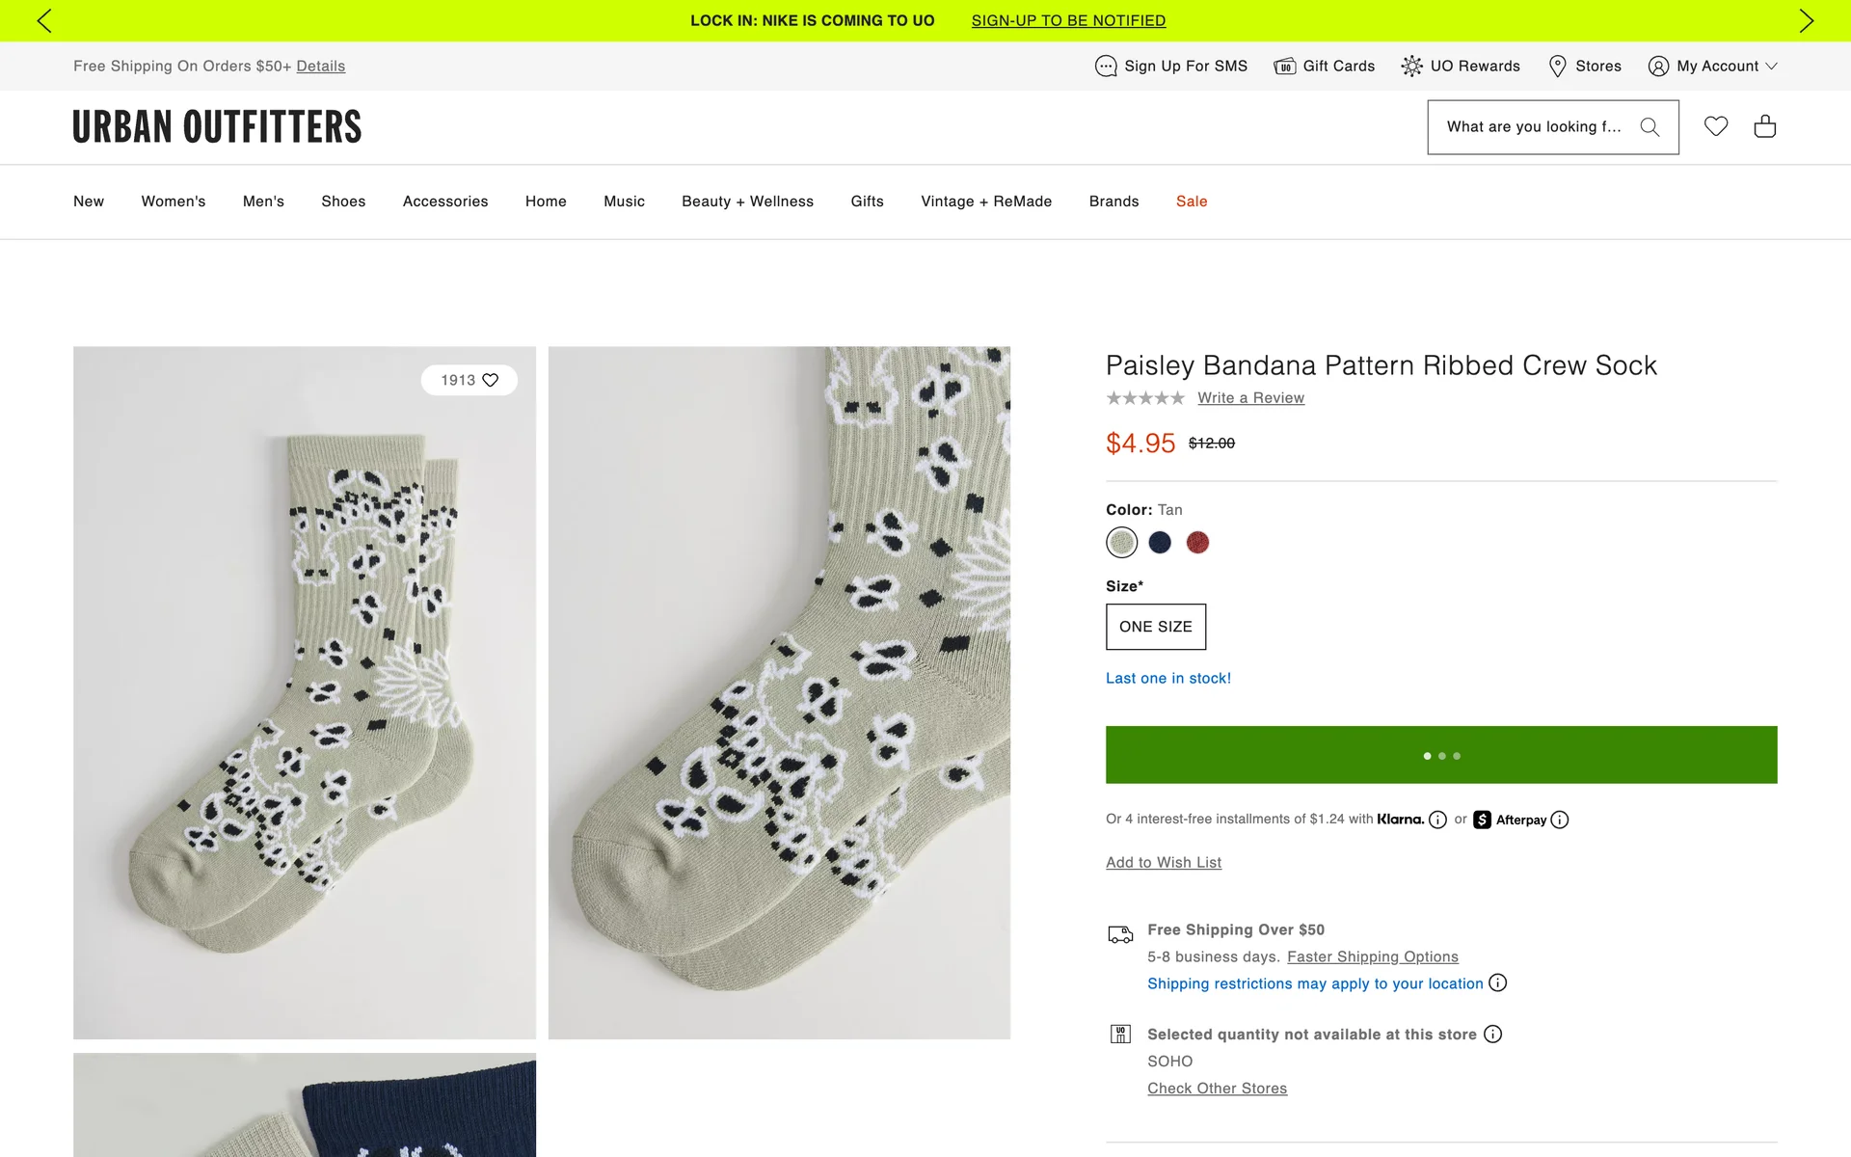Click the Afterpay info icon
This screenshot has width=1851, height=1157.
[1560, 820]
